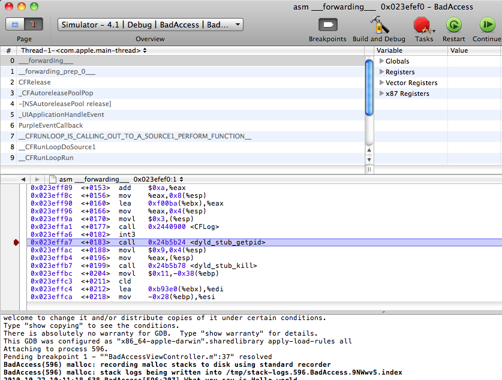Select the call dyld_stub_getpid instruction line

[264, 243]
